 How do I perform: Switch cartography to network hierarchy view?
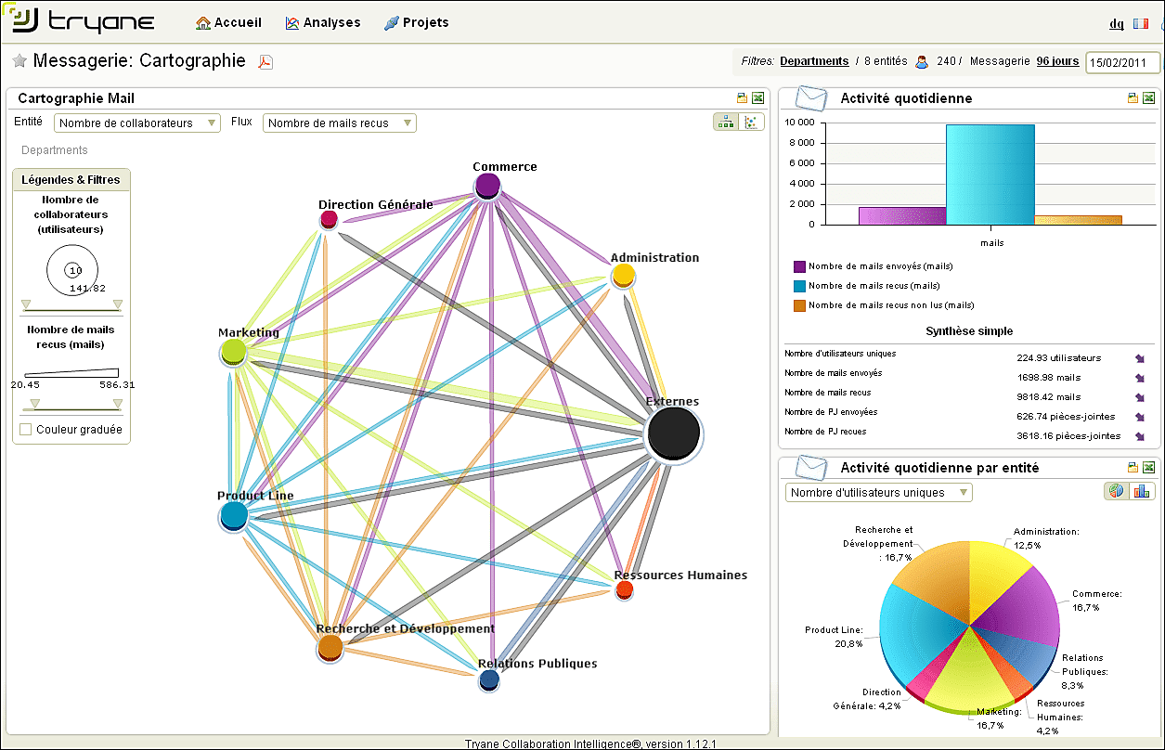(x=725, y=123)
